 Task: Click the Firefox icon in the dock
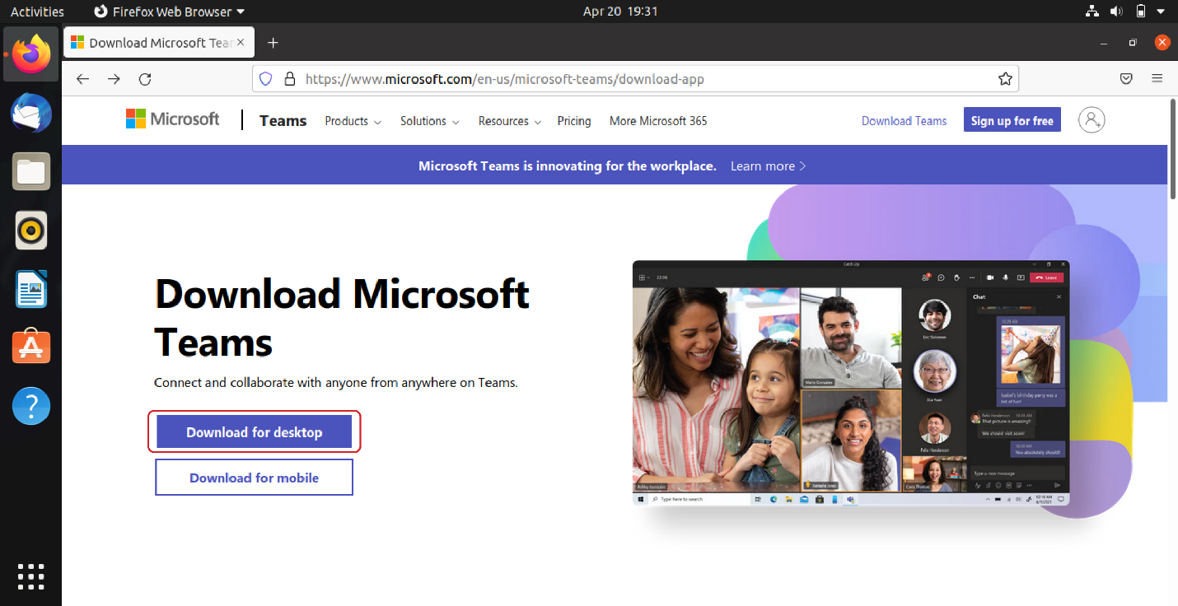[31, 54]
